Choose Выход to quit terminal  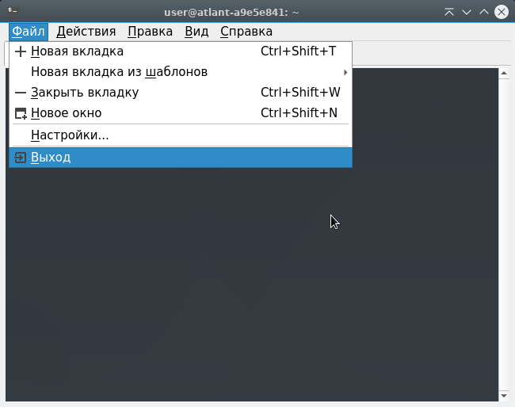[x=181, y=158]
